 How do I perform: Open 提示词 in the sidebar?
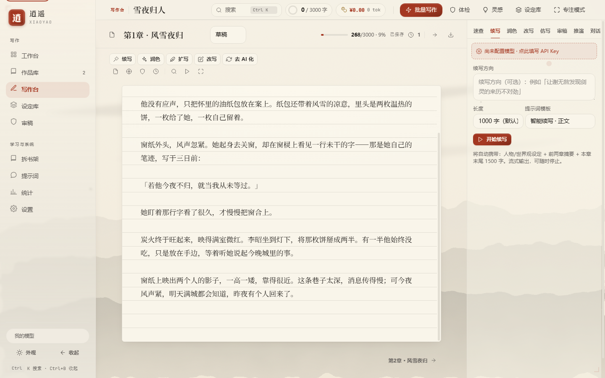(47, 176)
